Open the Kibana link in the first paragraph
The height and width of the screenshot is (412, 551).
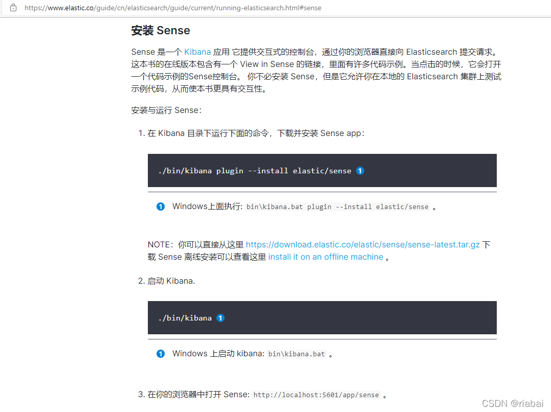coord(197,52)
